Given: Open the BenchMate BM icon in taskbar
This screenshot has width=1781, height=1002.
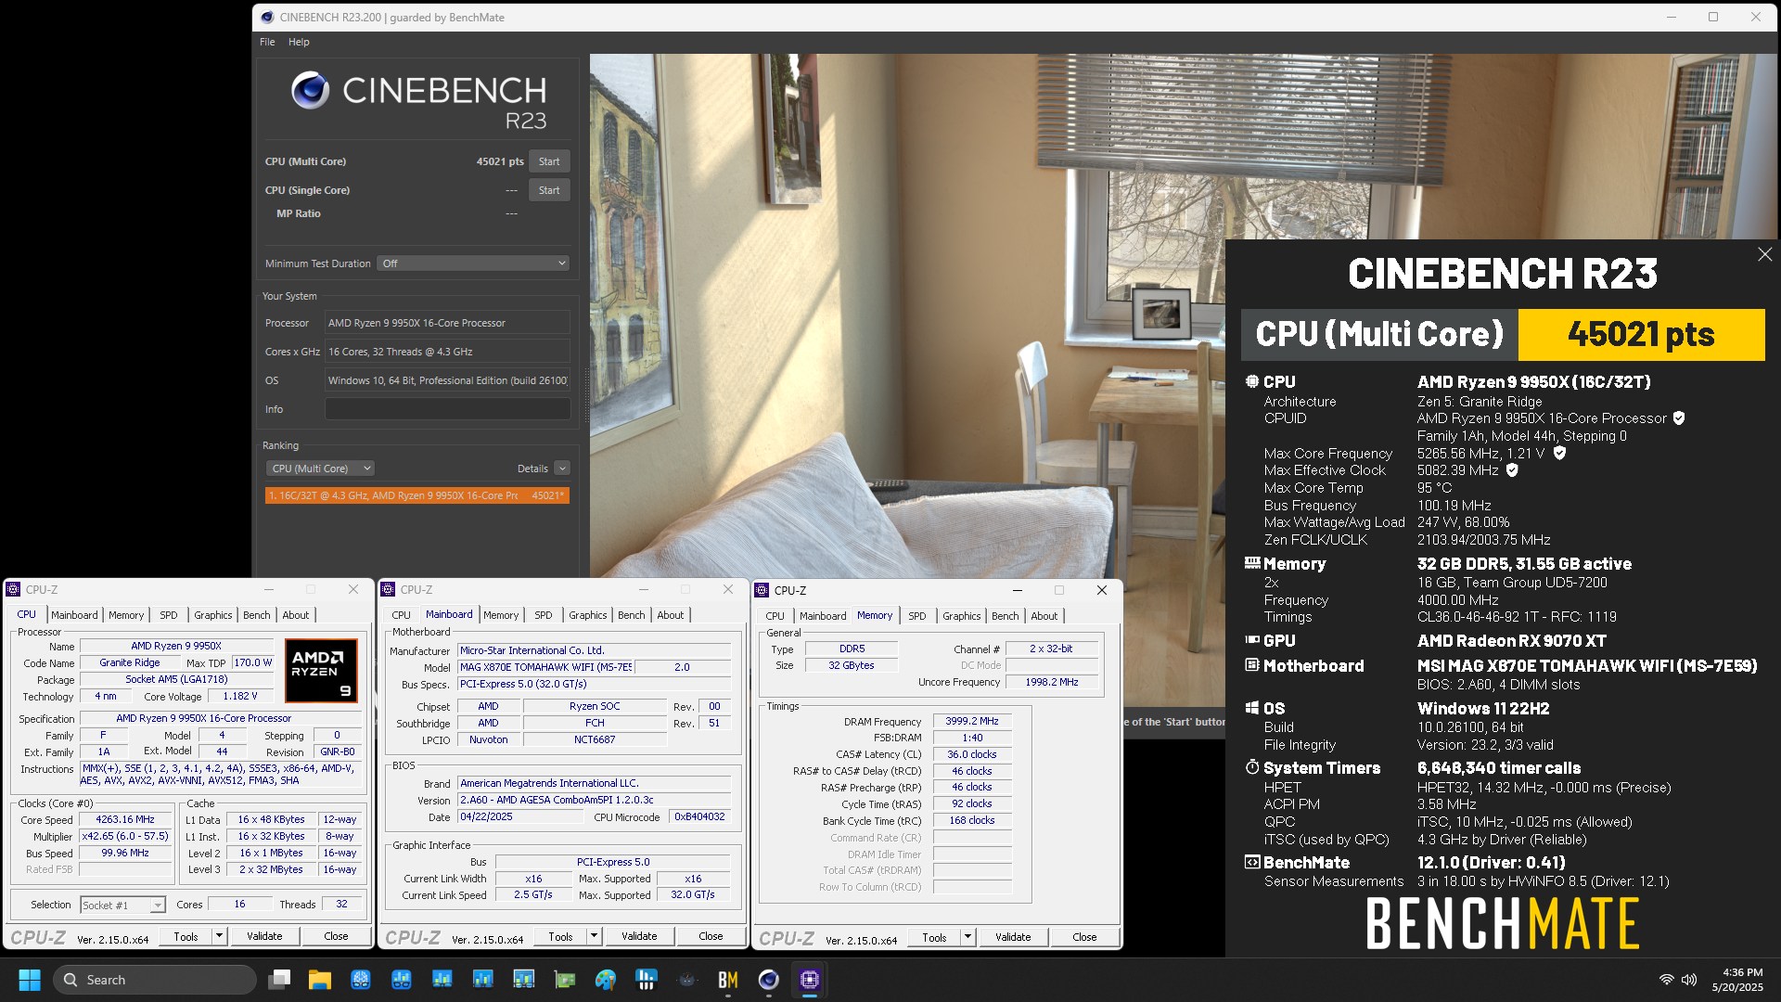Looking at the screenshot, I should pyautogui.click(x=728, y=980).
